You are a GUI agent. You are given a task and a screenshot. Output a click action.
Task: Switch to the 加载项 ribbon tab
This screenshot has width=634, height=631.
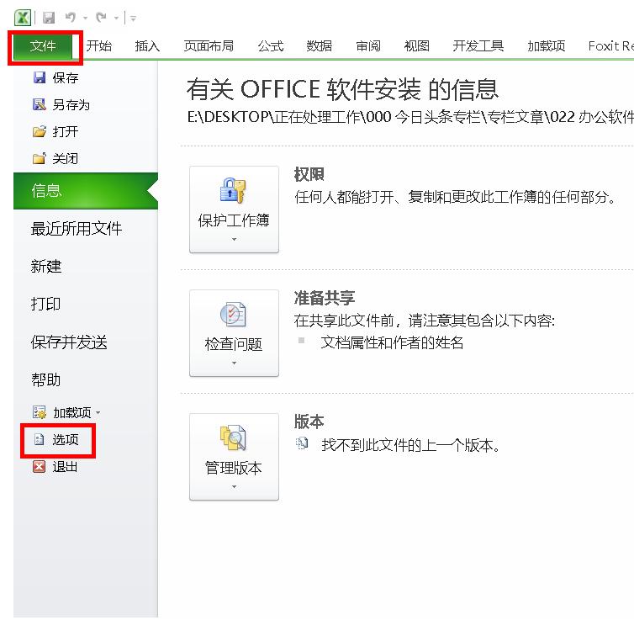pos(547,46)
